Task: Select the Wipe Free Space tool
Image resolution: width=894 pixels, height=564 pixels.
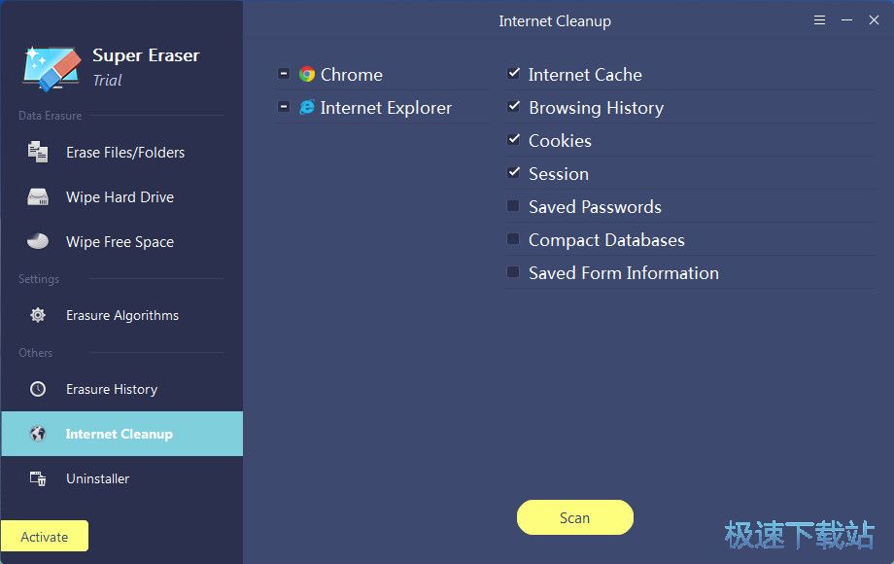Action: coord(119,241)
